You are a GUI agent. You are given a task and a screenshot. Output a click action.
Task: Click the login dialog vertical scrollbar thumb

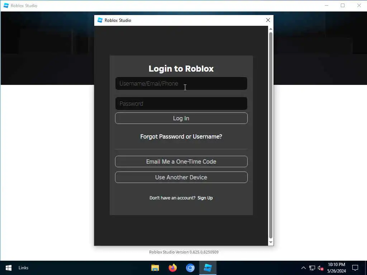click(271, 135)
